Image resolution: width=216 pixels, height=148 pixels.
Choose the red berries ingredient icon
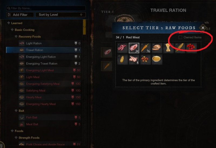(191, 48)
